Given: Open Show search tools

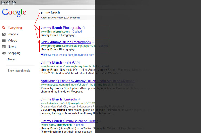Looking at the screenshot, I should click(x=19, y=71).
